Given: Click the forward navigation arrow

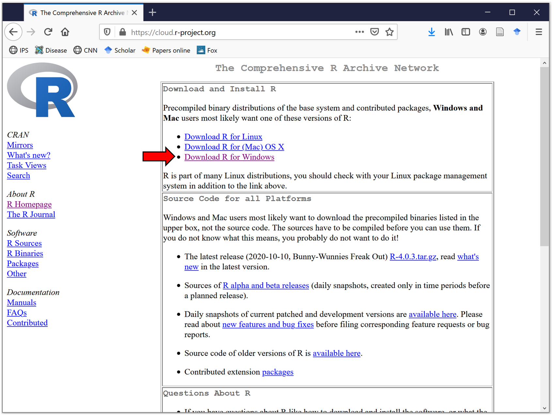Looking at the screenshot, I should [x=31, y=32].
